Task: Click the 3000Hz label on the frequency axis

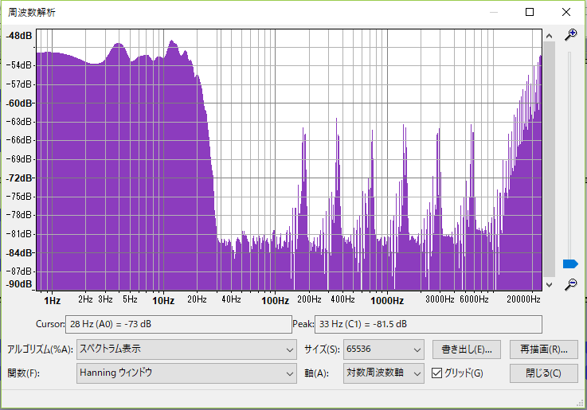Action: point(440,299)
